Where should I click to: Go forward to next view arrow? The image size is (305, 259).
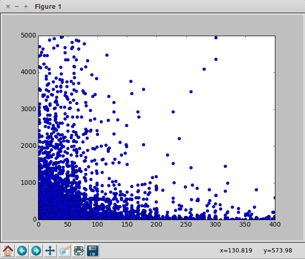tap(36, 251)
